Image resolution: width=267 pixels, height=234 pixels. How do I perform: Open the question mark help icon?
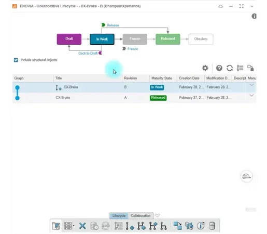click(x=219, y=68)
